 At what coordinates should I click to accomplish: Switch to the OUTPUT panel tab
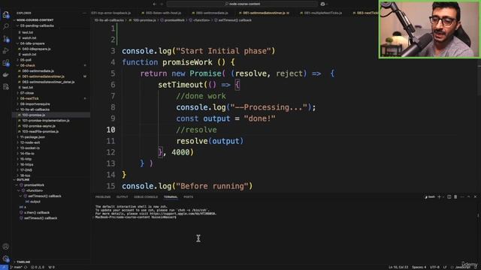coord(122,196)
